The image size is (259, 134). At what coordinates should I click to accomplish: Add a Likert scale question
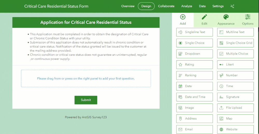click(235, 65)
